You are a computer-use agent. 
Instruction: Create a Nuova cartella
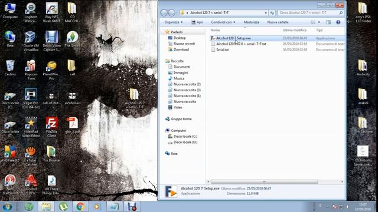278,22
